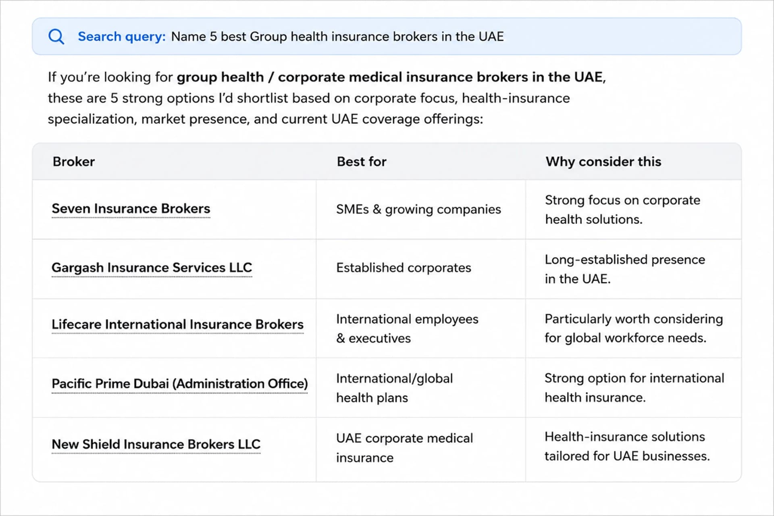The height and width of the screenshot is (516, 774).
Task: Open the Lifecare International Insurance Brokers link
Action: tap(177, 325)
